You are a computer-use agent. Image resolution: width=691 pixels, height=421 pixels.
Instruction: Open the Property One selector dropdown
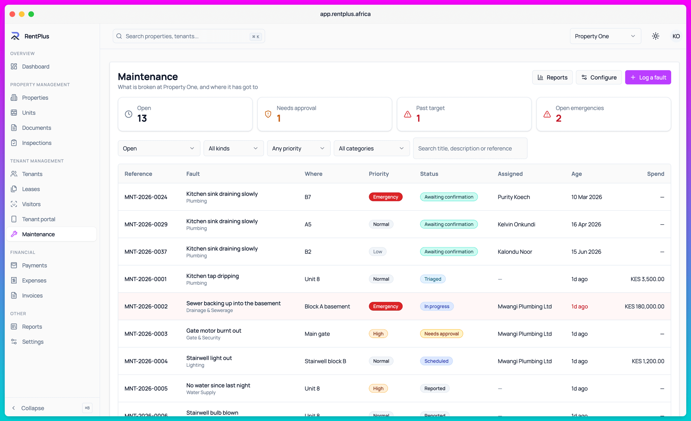tap(605, 36)
